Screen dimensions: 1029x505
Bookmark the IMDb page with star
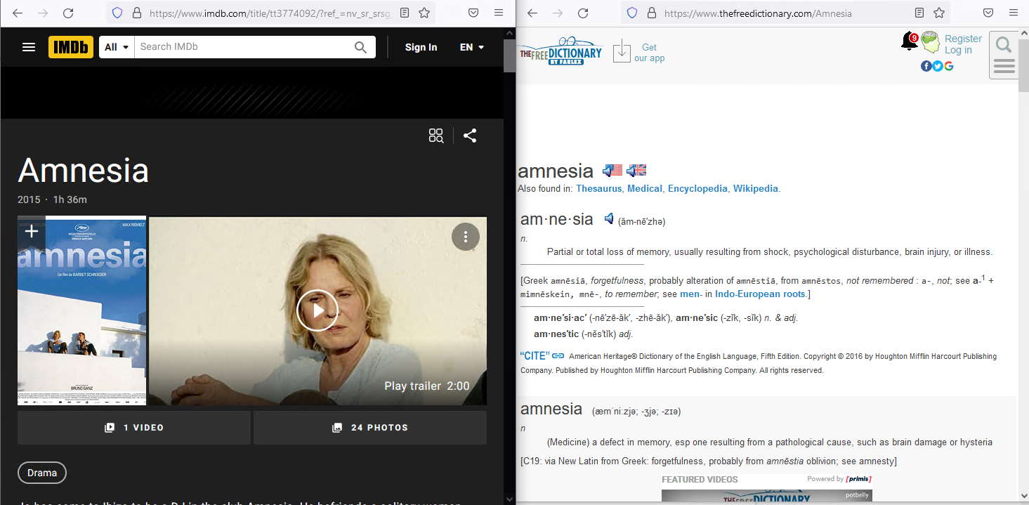click(x=424, y=13)
